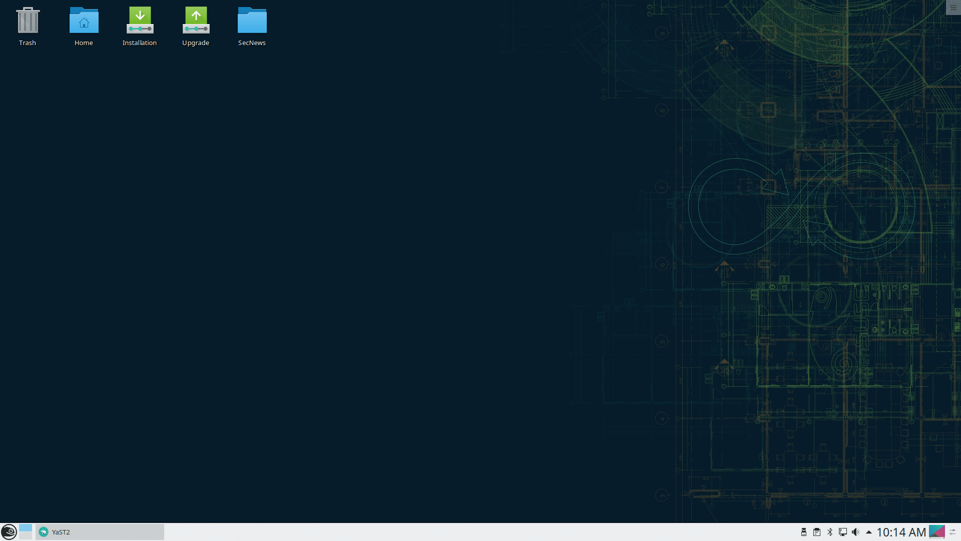
Task: Open the Bluetooth tray icon
Action: coord(830,532)
